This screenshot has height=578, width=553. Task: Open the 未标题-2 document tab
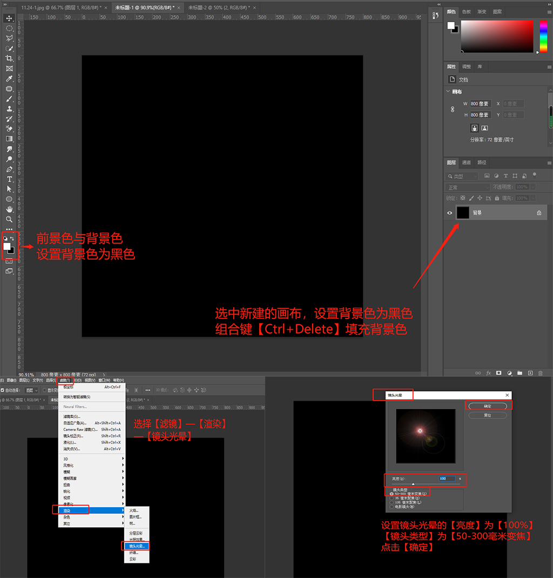click(x=219, y=8)
